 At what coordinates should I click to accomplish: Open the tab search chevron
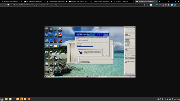click(x=168, y=2)
